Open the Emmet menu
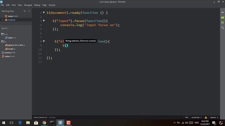The width and height of the screenshot is (225, 126). click(x=52, y=5)
